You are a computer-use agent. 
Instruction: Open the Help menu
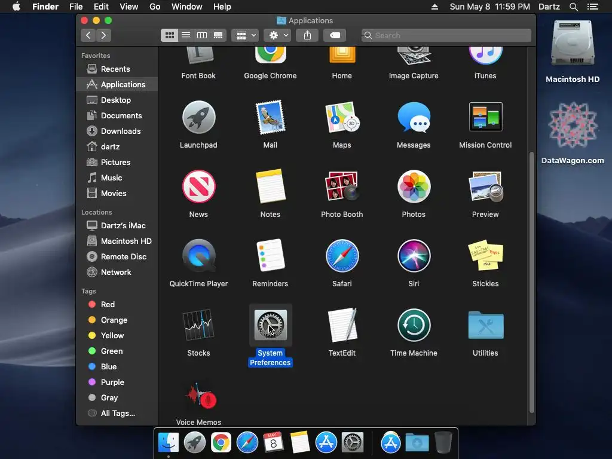point(222,7)
